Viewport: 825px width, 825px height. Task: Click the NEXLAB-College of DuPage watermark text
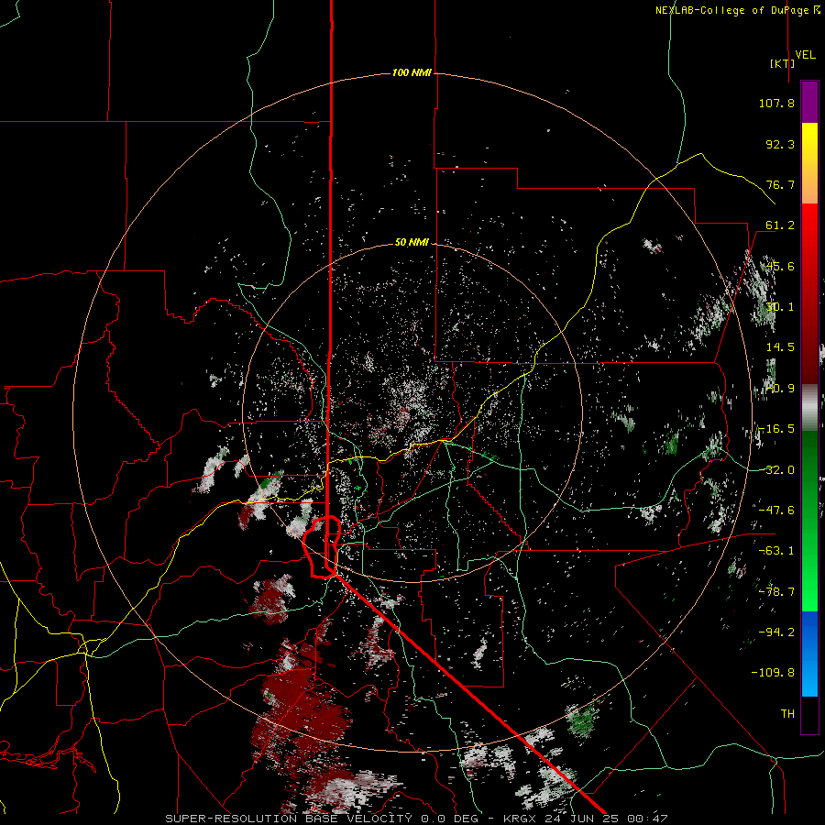pyautogui.click(x=738, y=10)
